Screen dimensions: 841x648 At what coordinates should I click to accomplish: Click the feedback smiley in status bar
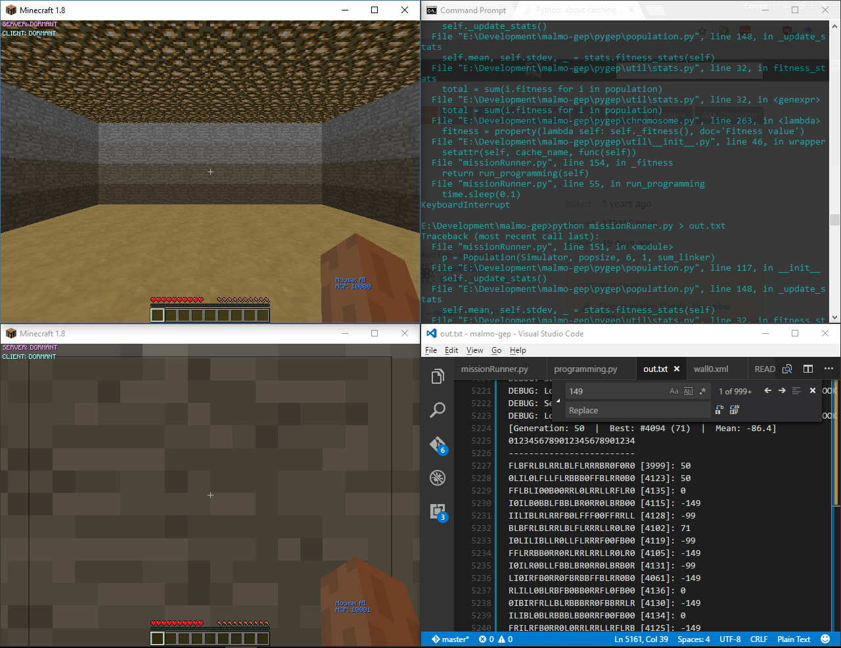[x=825, y=639]
